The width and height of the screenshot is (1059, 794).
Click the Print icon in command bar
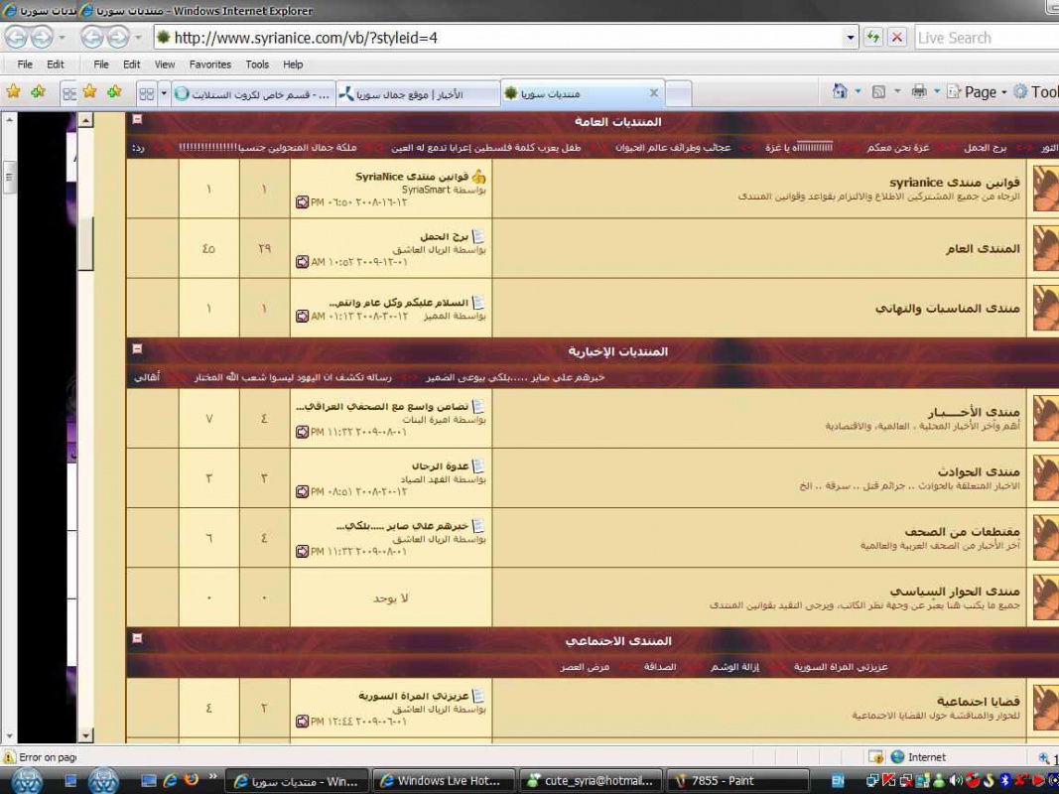(919, 91)
